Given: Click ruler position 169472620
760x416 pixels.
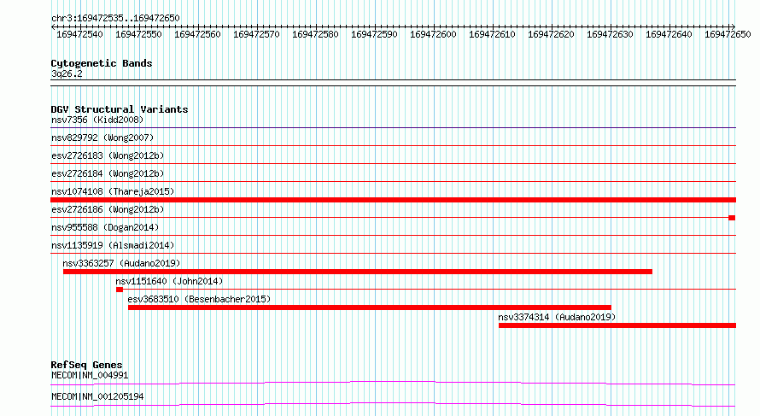Looking at the screenshot, I should pyautogui.click(x=551, y=34).
